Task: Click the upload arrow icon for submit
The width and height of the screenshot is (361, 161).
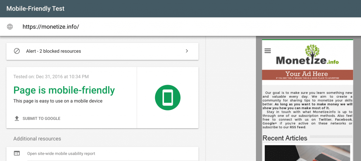Action: (17, 118)
